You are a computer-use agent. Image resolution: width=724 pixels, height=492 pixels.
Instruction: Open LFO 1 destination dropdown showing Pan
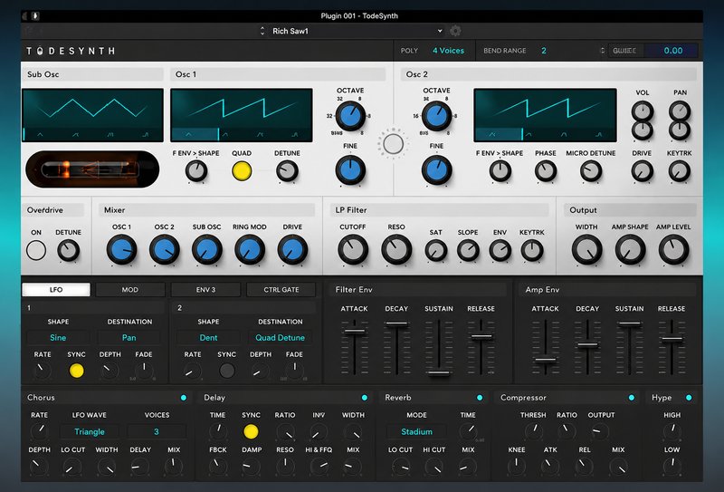129,338
